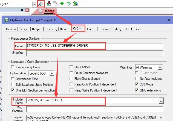This screenshot has height=121, width=173.
Task: Switch to the User tab
Action: [63, 29]
